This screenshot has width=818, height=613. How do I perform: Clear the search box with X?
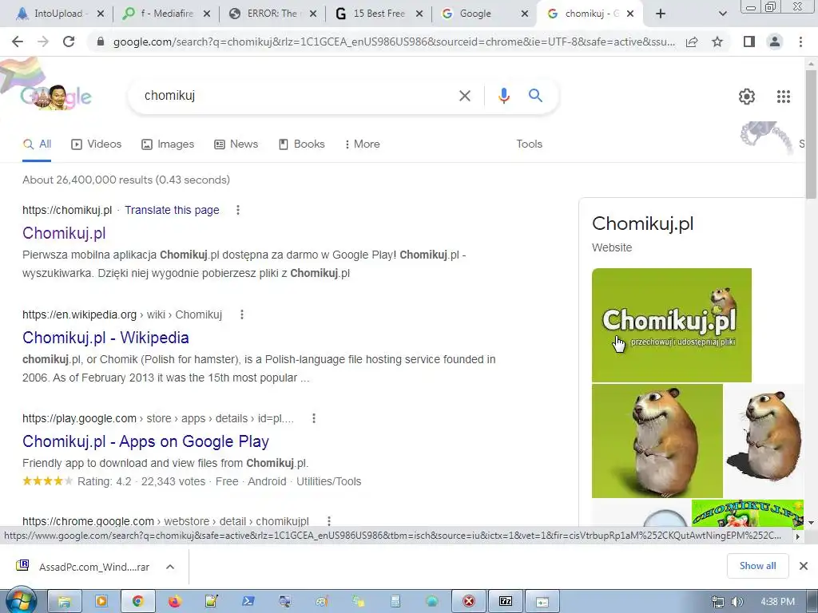[x=464, y=96]
